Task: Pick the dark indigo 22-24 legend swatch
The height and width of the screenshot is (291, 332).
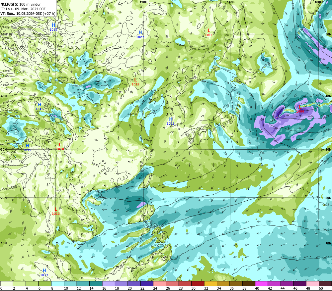Action: click(x=147, y=283)
